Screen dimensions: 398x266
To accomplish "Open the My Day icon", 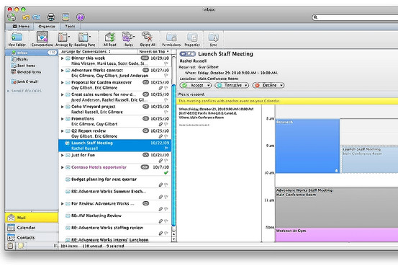I will pyautogui.click(x=65, y=17).
